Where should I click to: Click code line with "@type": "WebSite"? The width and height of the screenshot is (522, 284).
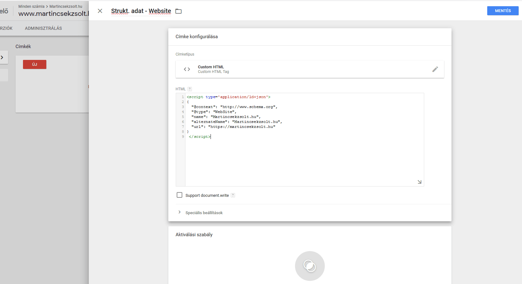(214, 112)
